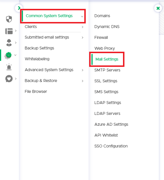
Task: Click the shield security icon in sidebar
Action: tap(9, 19)
